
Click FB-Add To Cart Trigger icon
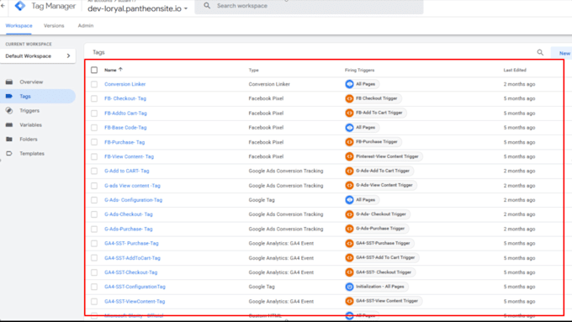pyautogui.click(x=349, y=113)
